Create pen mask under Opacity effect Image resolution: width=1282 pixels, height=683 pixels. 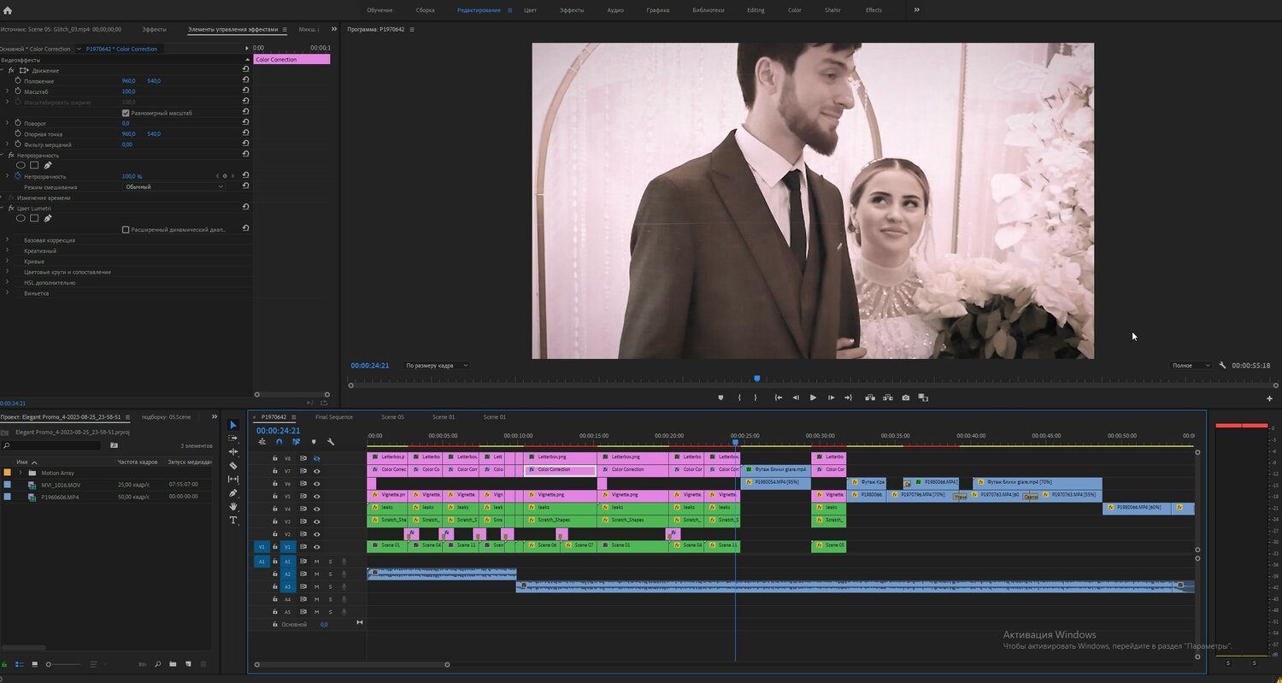pyautogui.click(x=48, y=165)
